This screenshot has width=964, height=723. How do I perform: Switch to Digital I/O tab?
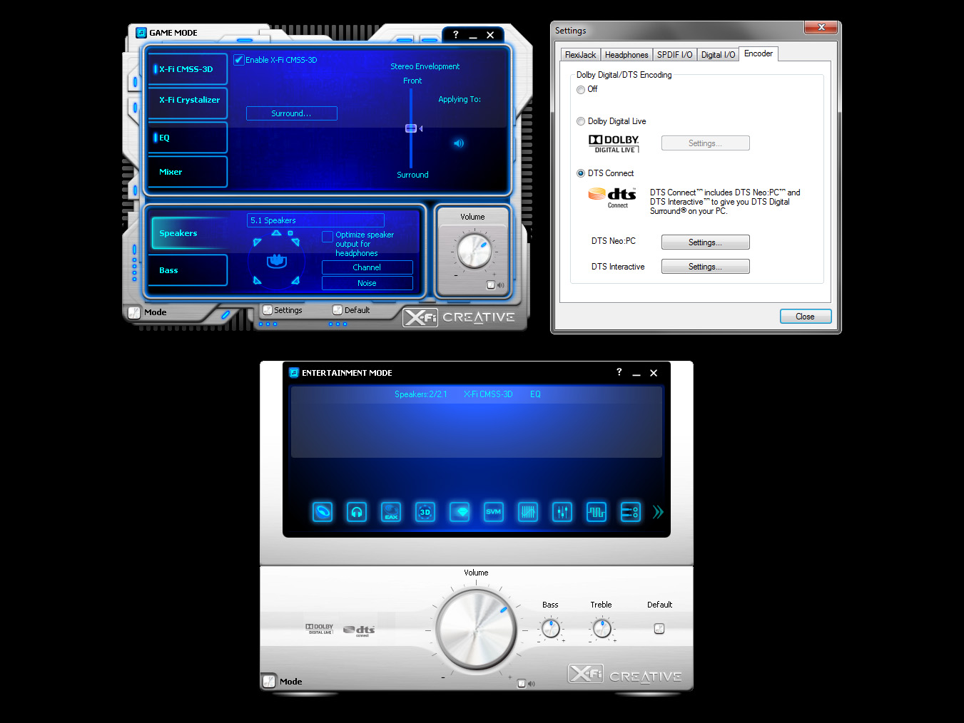tap(718, 55)
